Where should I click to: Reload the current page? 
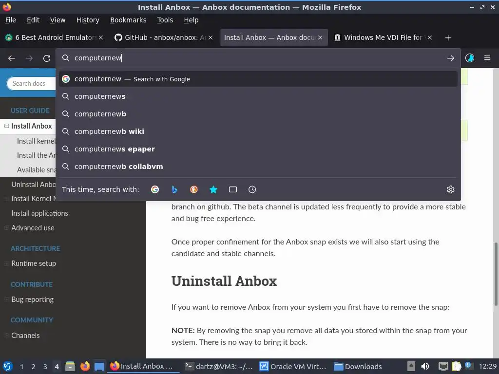point(47,58)
